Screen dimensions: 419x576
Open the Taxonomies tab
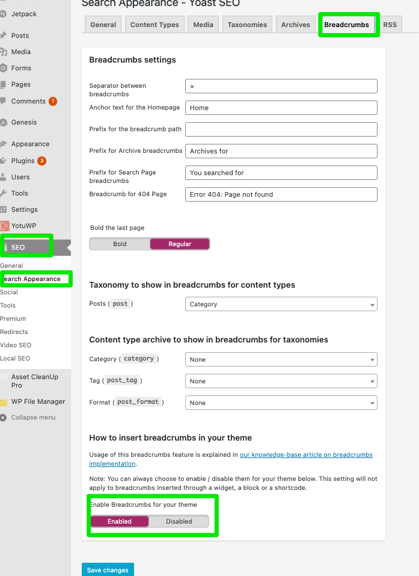[247, 25]
